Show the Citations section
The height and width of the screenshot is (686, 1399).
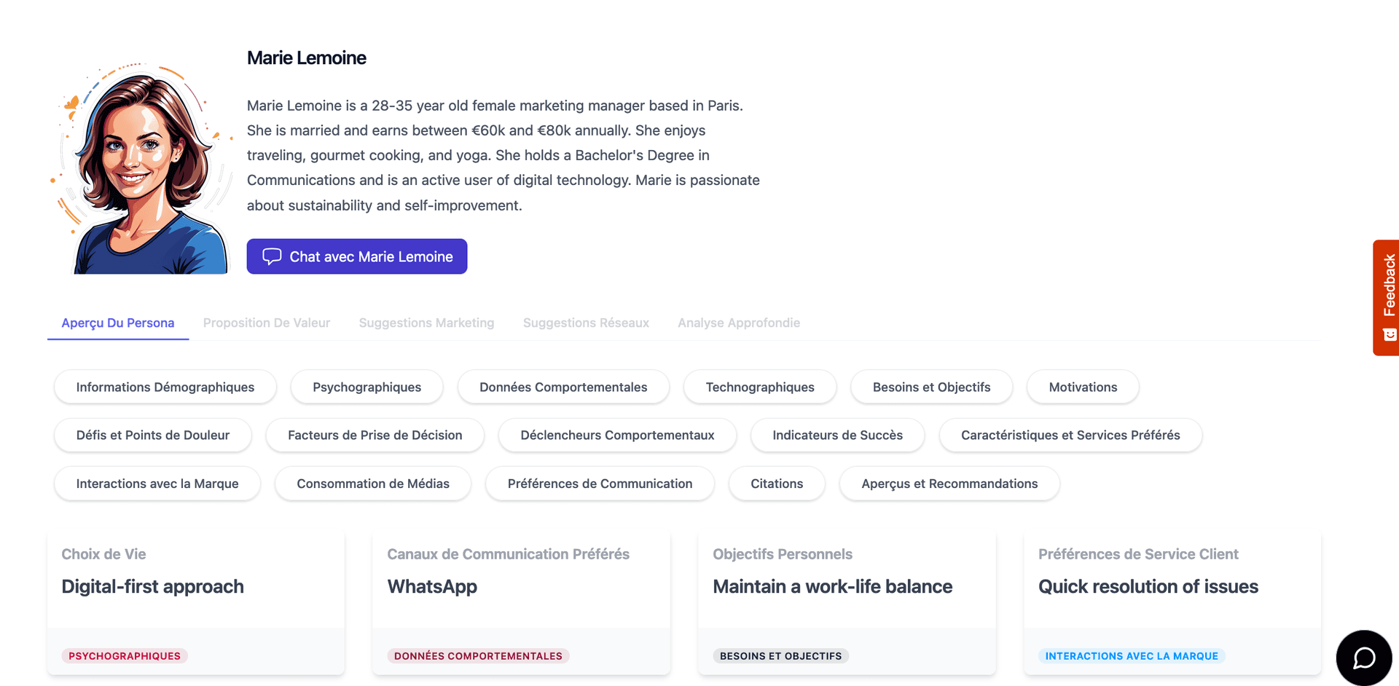pyautogui.click(x=777, y=484)
